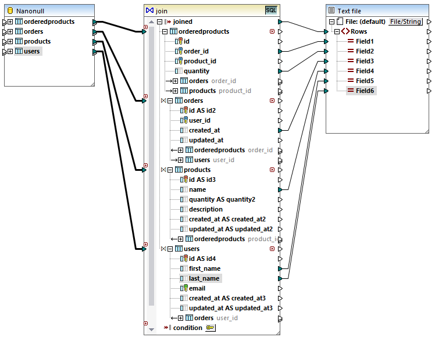This screenshot has width=435, height=337.
Task: Click scroll-down arrow at bottom of join
Action: [152, 330]
